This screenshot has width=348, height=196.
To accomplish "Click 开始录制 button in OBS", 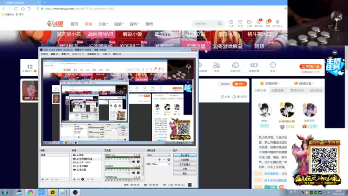I will point(184,160).
